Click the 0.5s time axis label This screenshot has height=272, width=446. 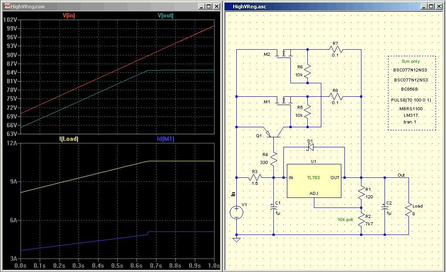coord(117,265)
